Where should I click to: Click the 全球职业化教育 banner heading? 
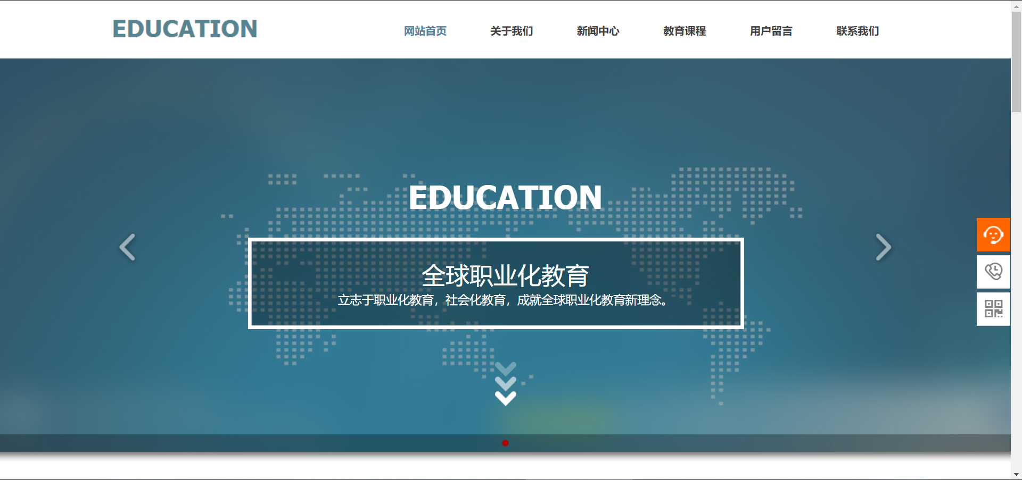pyautogui.click(x=505, y=276)
